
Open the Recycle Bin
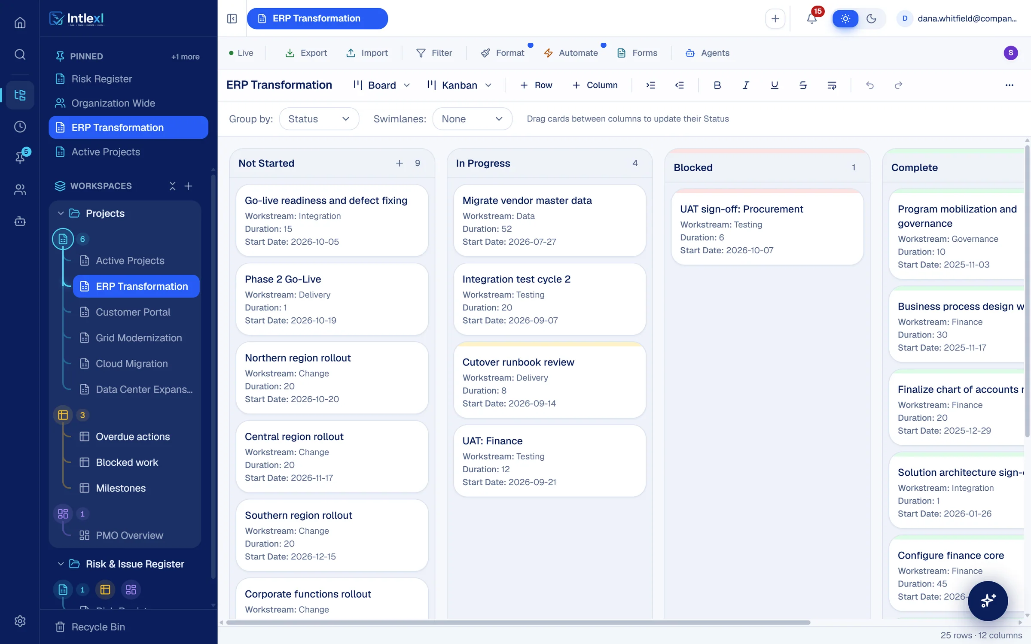coord(90,626)
